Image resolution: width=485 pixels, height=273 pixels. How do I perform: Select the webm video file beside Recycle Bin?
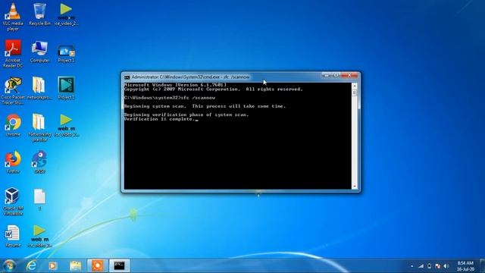pyautogui.click(x=66, y=14)
